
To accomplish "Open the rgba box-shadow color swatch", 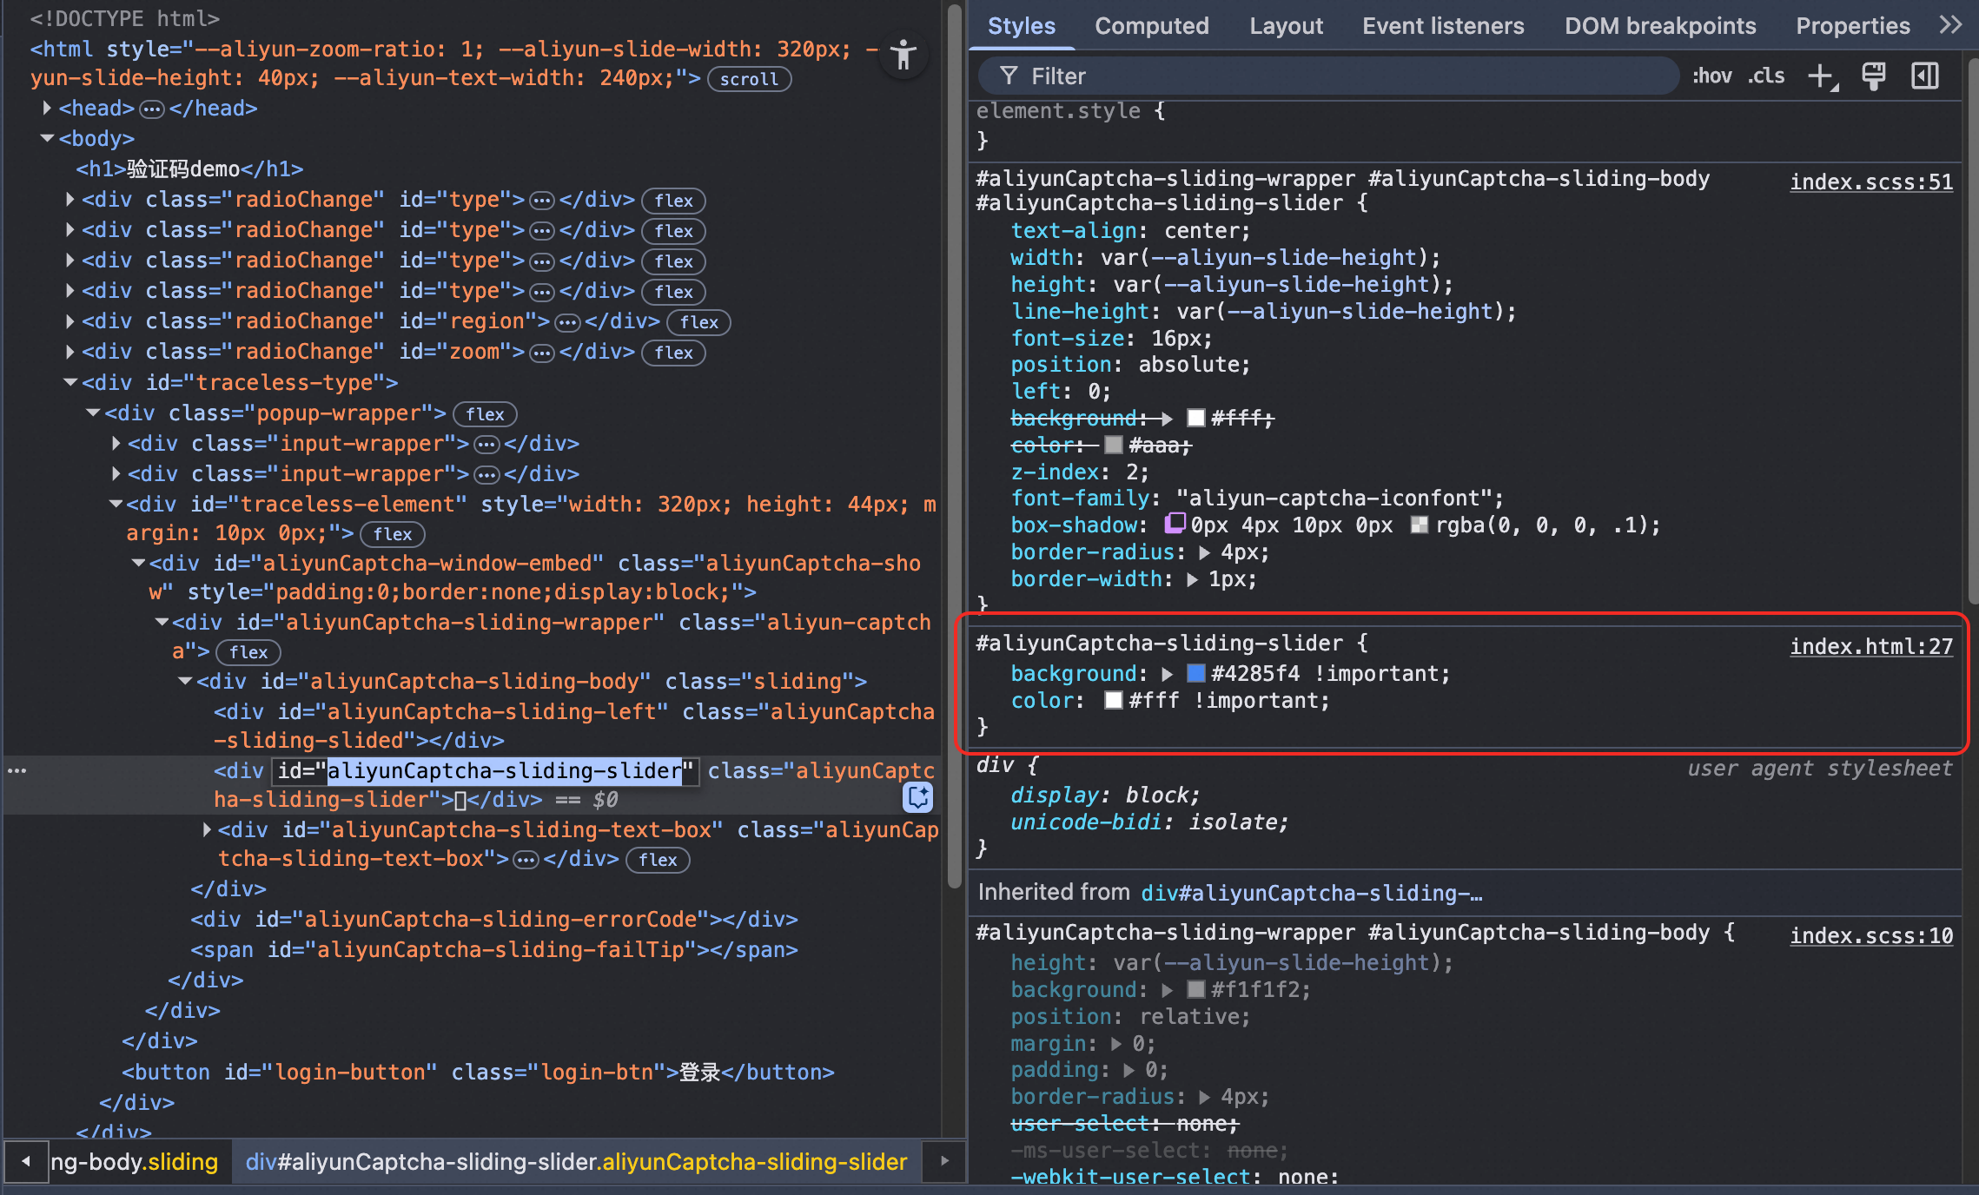I will 1420,525.
